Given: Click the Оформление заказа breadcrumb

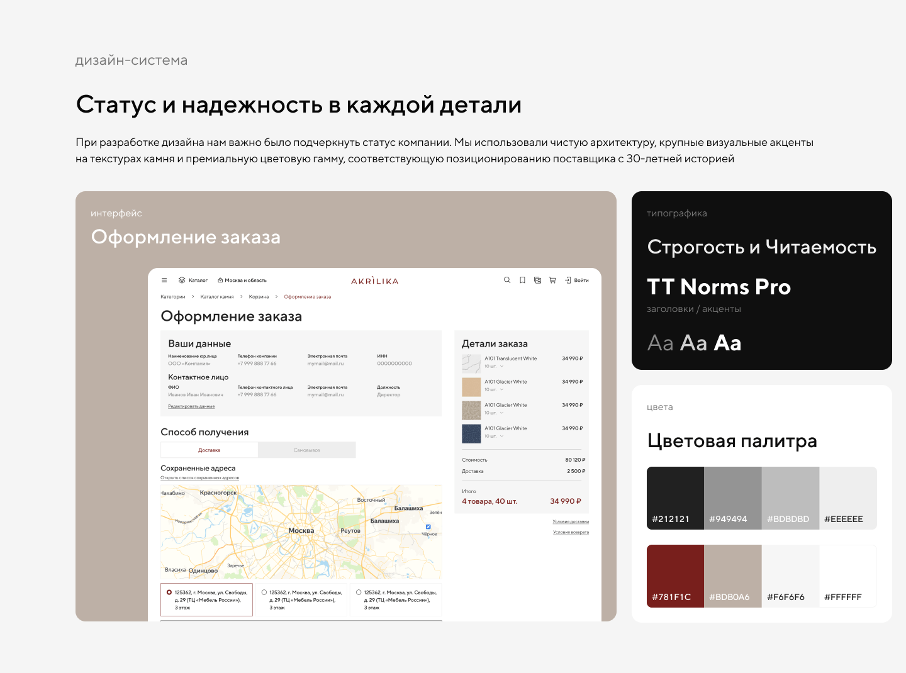Looking at the screenshot, I should 308,297.
